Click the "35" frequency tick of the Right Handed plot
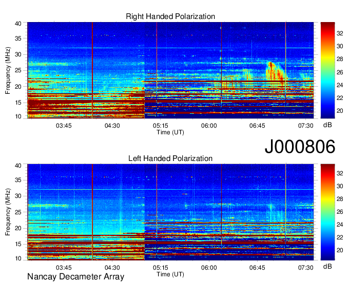 [18, 38]
